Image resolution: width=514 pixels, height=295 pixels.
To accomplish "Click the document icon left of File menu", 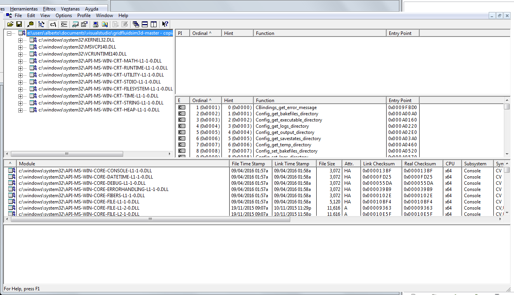I will [x=9, y=16].
